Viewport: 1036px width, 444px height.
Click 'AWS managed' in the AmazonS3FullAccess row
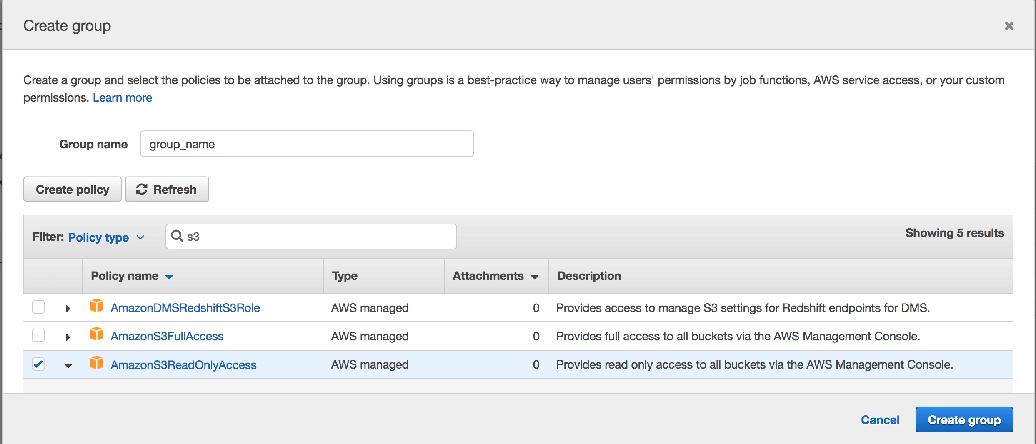click(x=370, y=336)
